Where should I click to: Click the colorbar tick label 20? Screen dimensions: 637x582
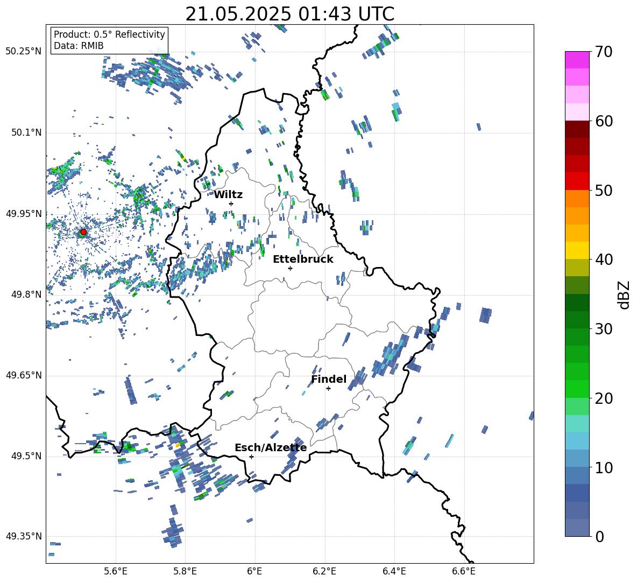604,398
